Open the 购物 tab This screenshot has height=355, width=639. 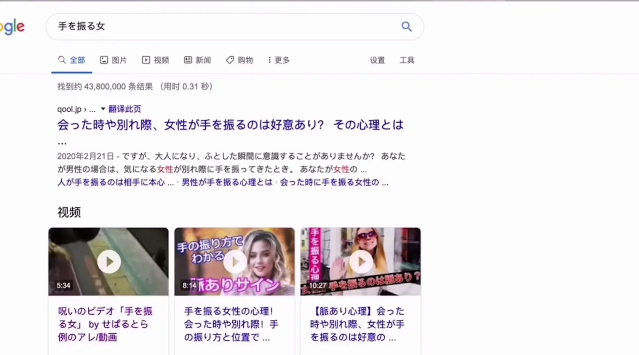[x=239, y=60]
